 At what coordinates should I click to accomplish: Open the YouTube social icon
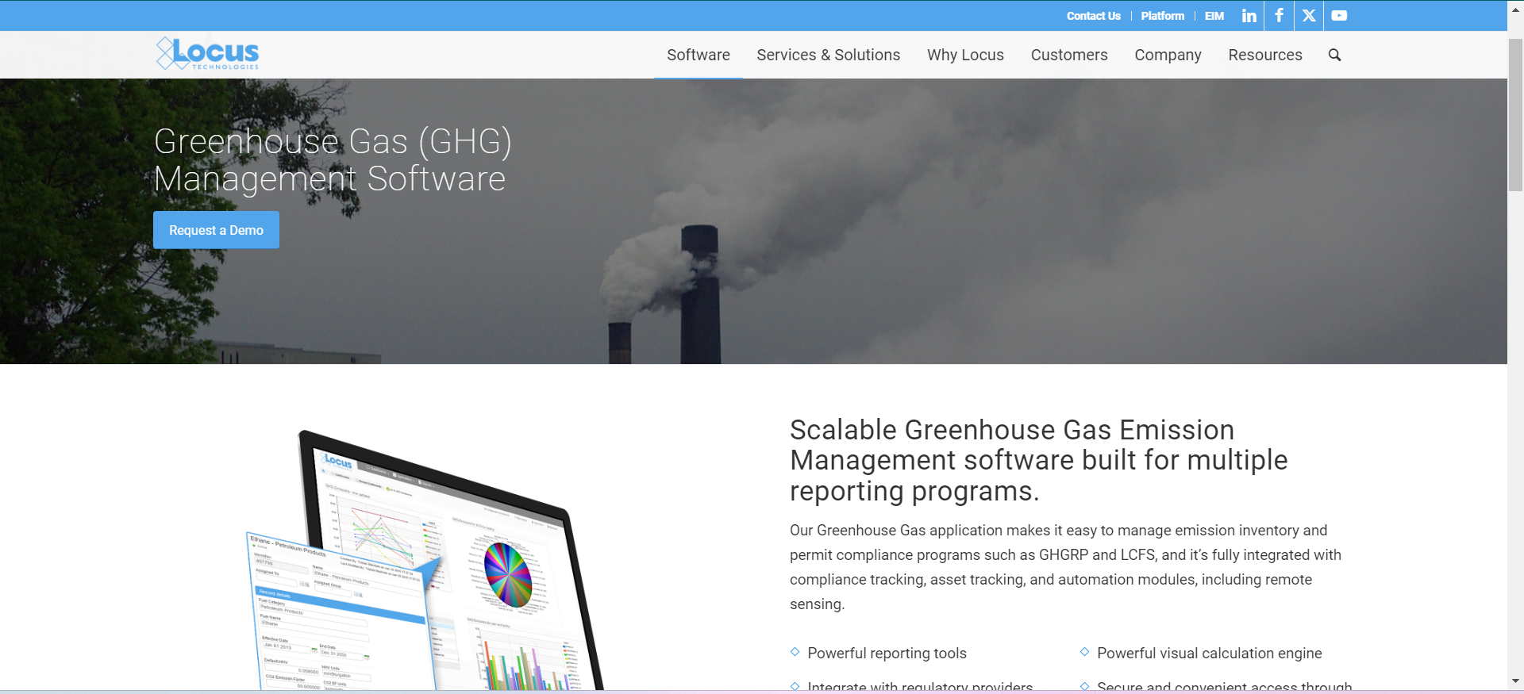1339,16
